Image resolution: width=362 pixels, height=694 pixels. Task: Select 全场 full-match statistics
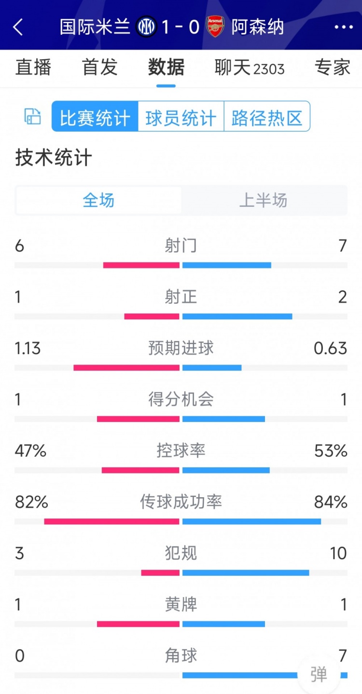click(x=99, y=200)
